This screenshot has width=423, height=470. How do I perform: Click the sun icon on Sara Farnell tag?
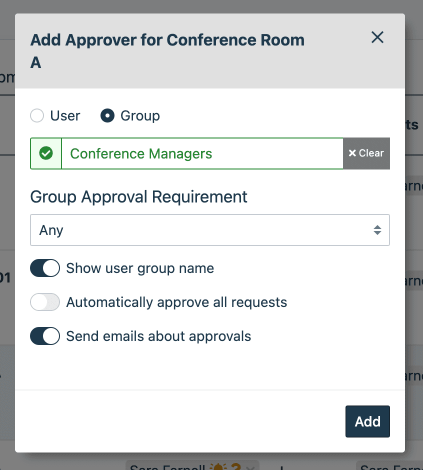click(x=217, y=467)
